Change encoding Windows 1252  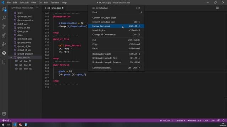pos(194,121)
